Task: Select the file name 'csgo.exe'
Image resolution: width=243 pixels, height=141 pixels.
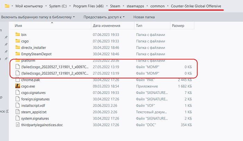Action: coord(28,86)
